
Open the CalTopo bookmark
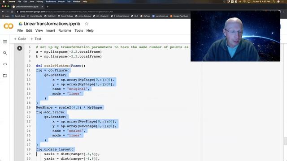point(145,16)
